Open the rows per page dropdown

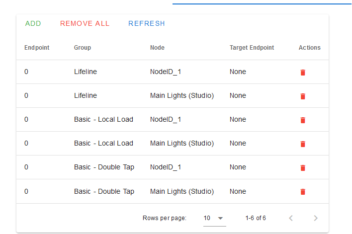(x=214, y=218)
